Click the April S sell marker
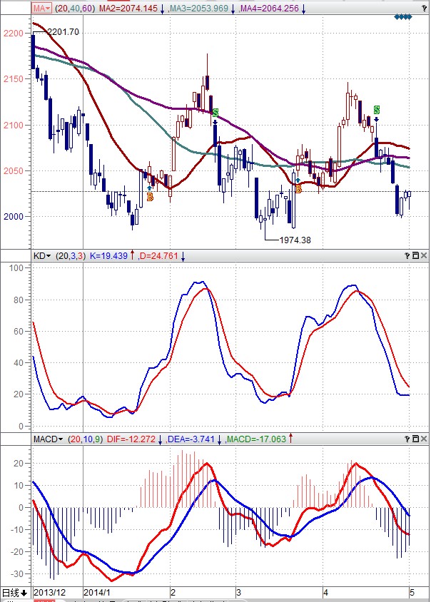Image resolution: width=431 pixels, height=602 pixels. coord(377,110)
